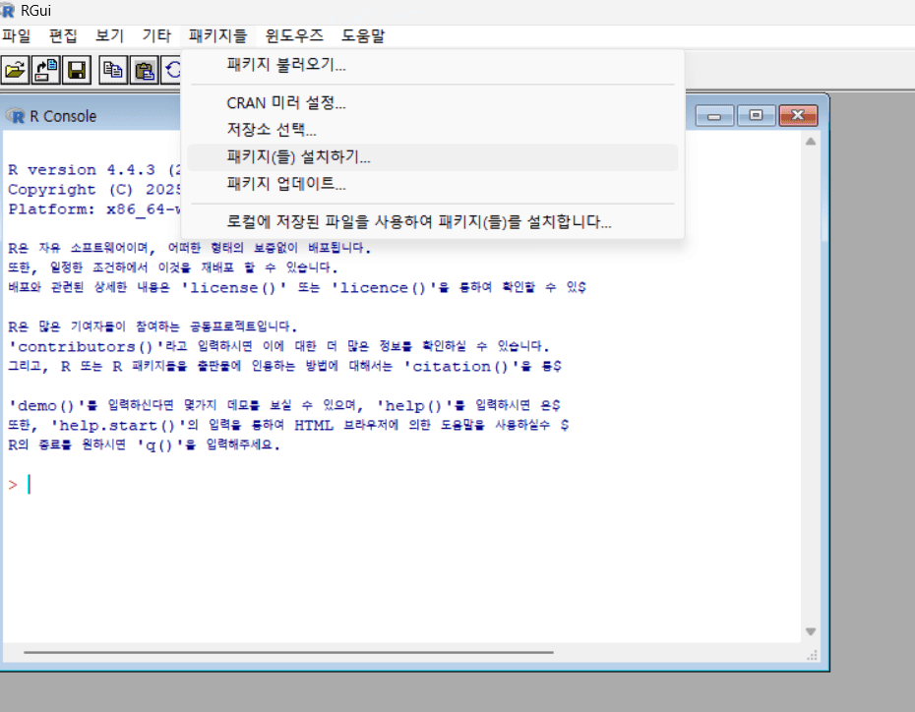This screenshot has width=915, height=712.
Task: Open the 편집 menu
Action: [x=63, y=35]
